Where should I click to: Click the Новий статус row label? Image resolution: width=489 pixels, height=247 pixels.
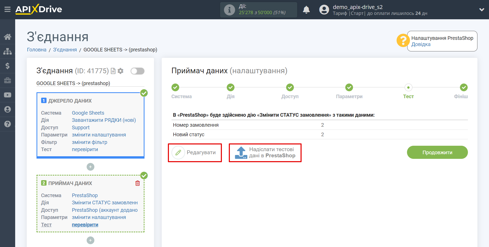[188, 134]
